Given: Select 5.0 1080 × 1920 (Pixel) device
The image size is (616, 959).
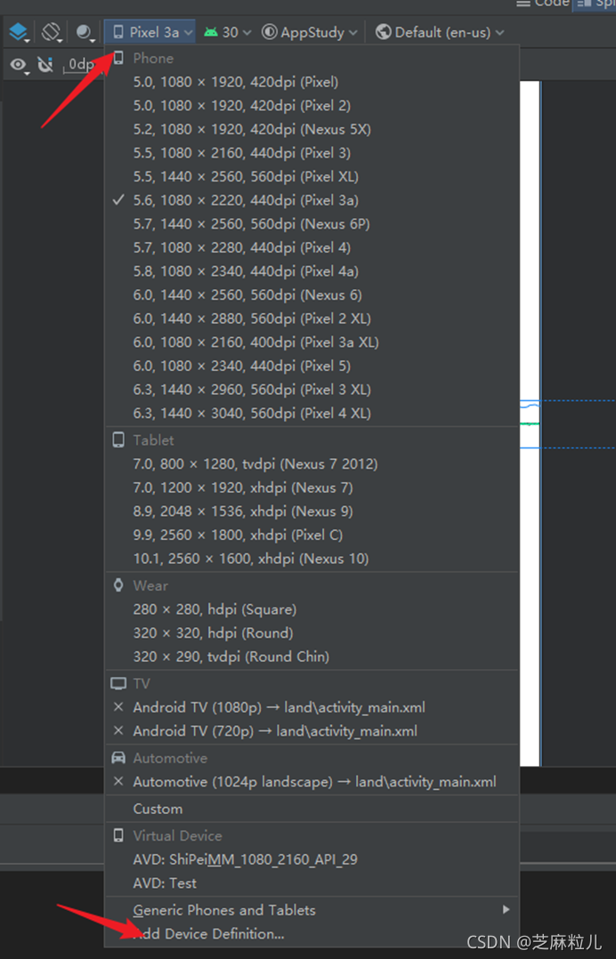Looking at the screenshot, I should 312,82.
